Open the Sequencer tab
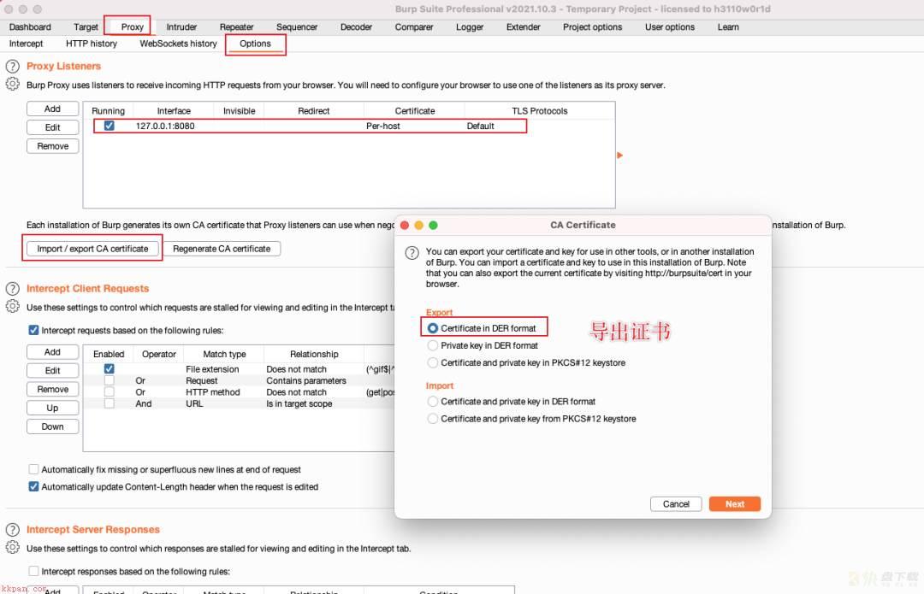The height and width of the screenshot is (594, 924). (296, 27)
